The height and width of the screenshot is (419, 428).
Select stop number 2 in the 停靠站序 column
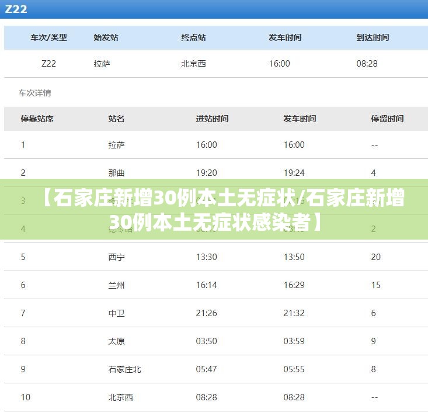click(23, 173)
